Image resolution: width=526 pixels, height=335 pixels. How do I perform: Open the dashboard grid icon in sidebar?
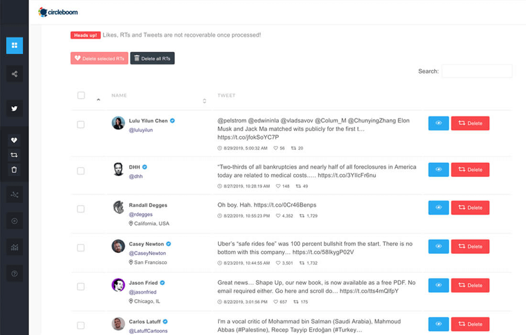(14, 45)
